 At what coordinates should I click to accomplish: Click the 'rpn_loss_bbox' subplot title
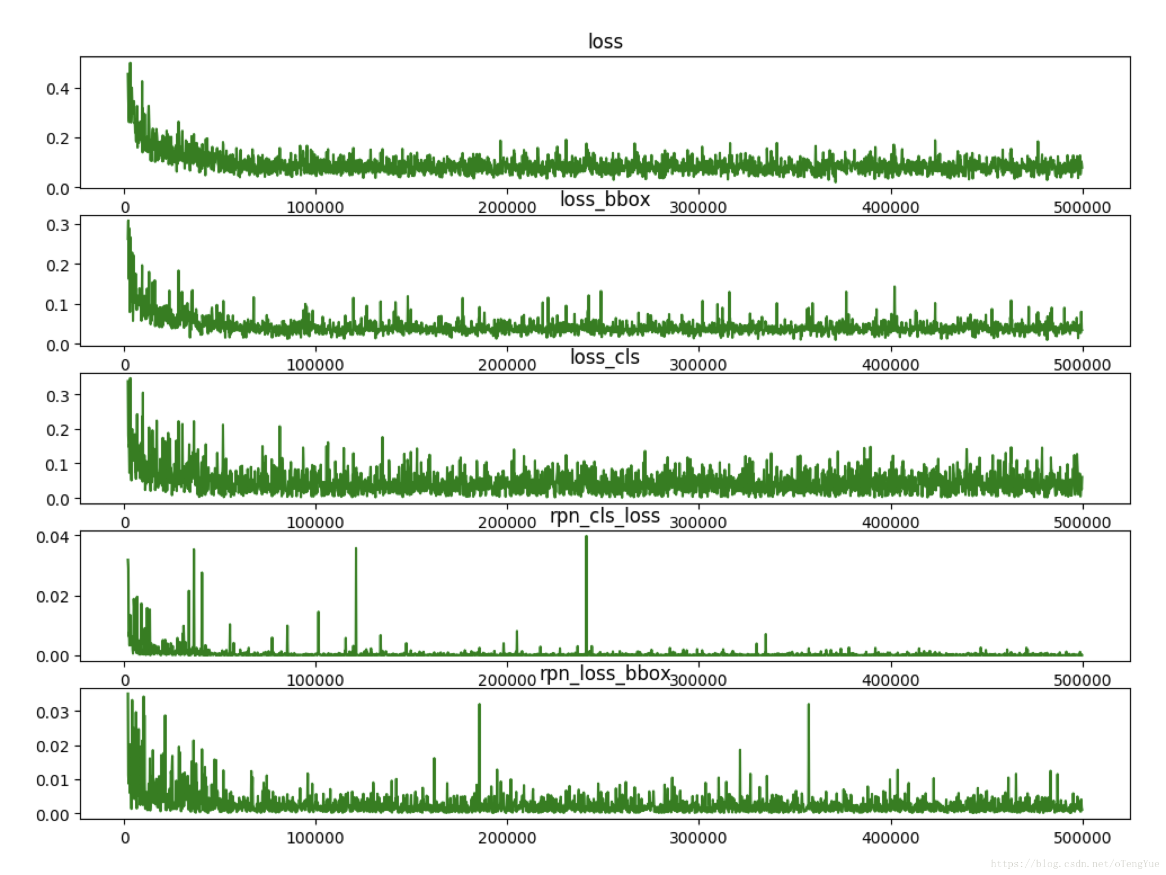pos(606,673)
